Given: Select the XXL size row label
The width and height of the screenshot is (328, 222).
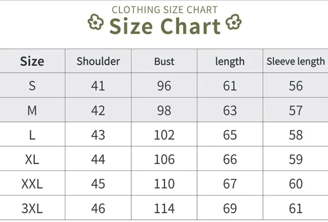Looking at the screenshot, I should pyautogui.click(x=32, y=184).
